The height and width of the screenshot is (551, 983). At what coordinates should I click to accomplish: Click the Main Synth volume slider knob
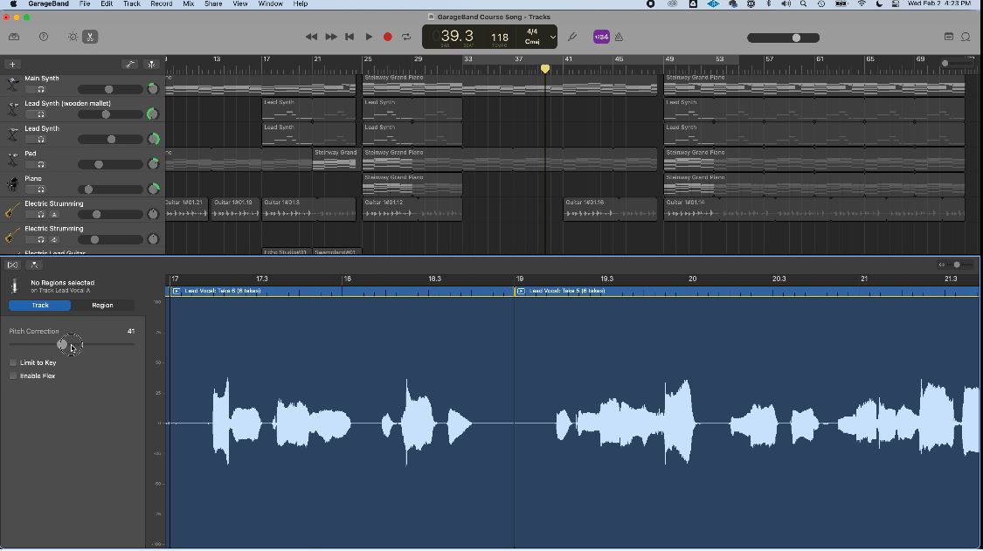tap(109, 90)
